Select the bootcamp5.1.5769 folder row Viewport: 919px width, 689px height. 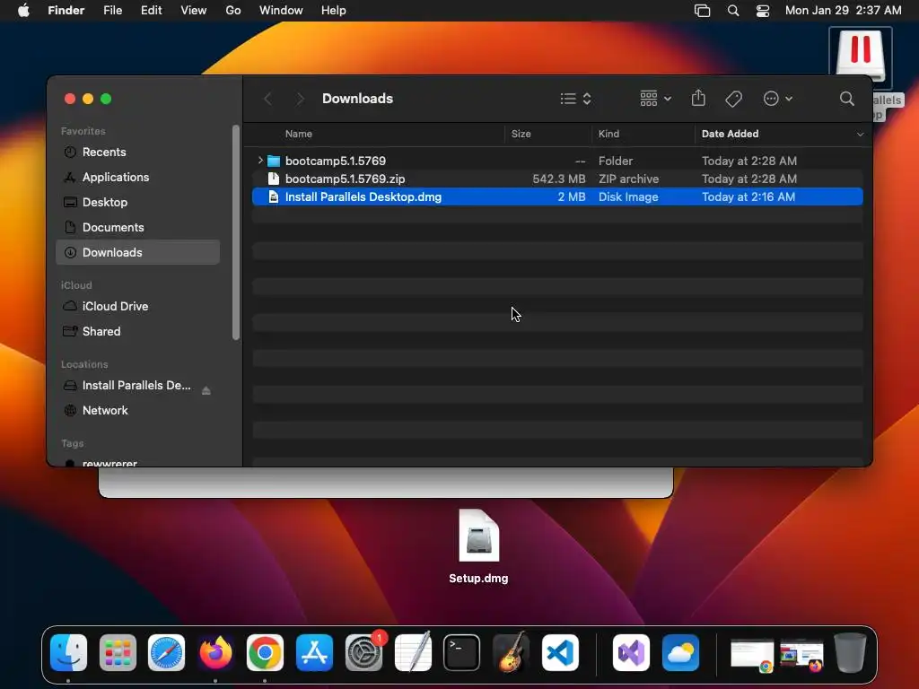(557, 161)
